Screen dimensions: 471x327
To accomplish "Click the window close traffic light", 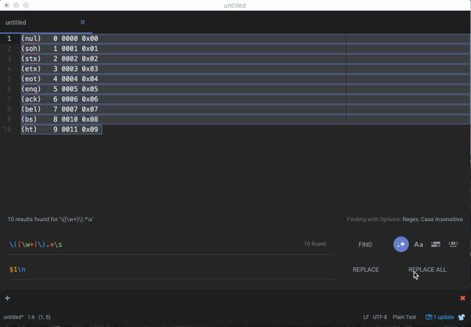I will point(7,5).
